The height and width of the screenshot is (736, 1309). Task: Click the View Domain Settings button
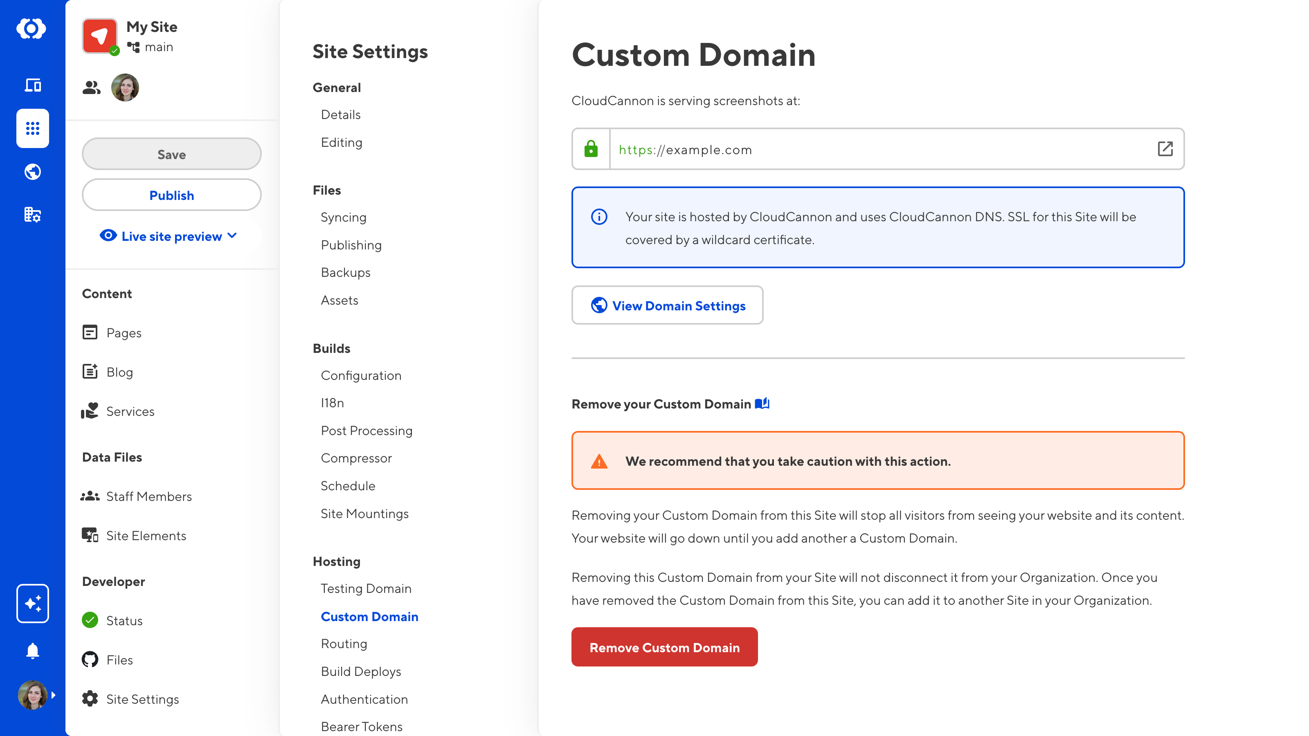[x=667, y=305]
